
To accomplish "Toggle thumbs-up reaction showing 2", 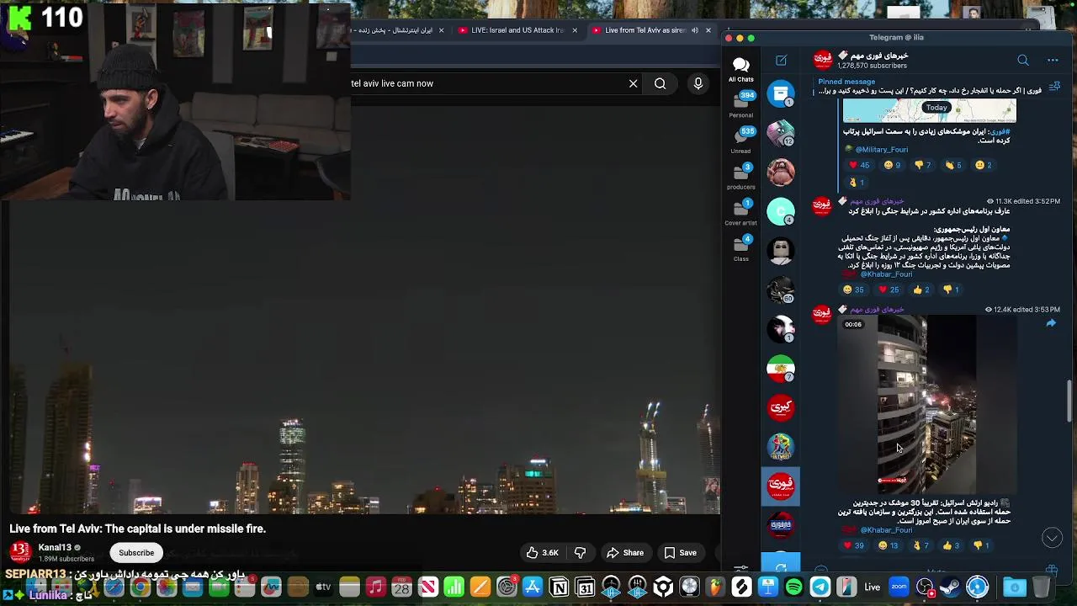I will tap(920, 290).
